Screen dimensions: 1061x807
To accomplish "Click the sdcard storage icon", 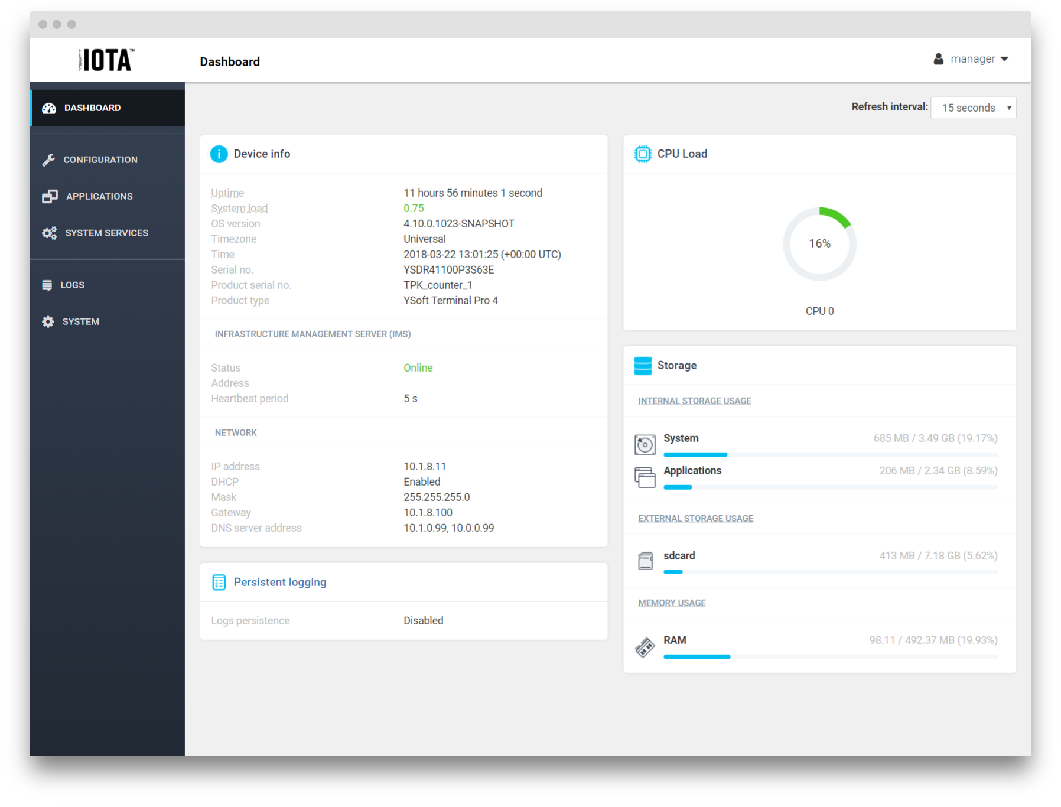I will [645, 561].
